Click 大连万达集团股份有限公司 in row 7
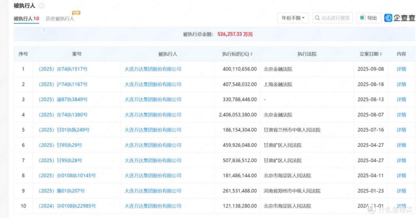 (153, 161)
